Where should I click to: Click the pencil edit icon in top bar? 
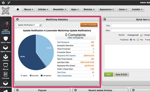click(9, 3)
